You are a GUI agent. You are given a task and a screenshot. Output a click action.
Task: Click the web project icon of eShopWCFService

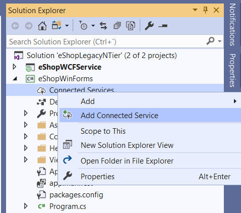click(x=30, y=67)
